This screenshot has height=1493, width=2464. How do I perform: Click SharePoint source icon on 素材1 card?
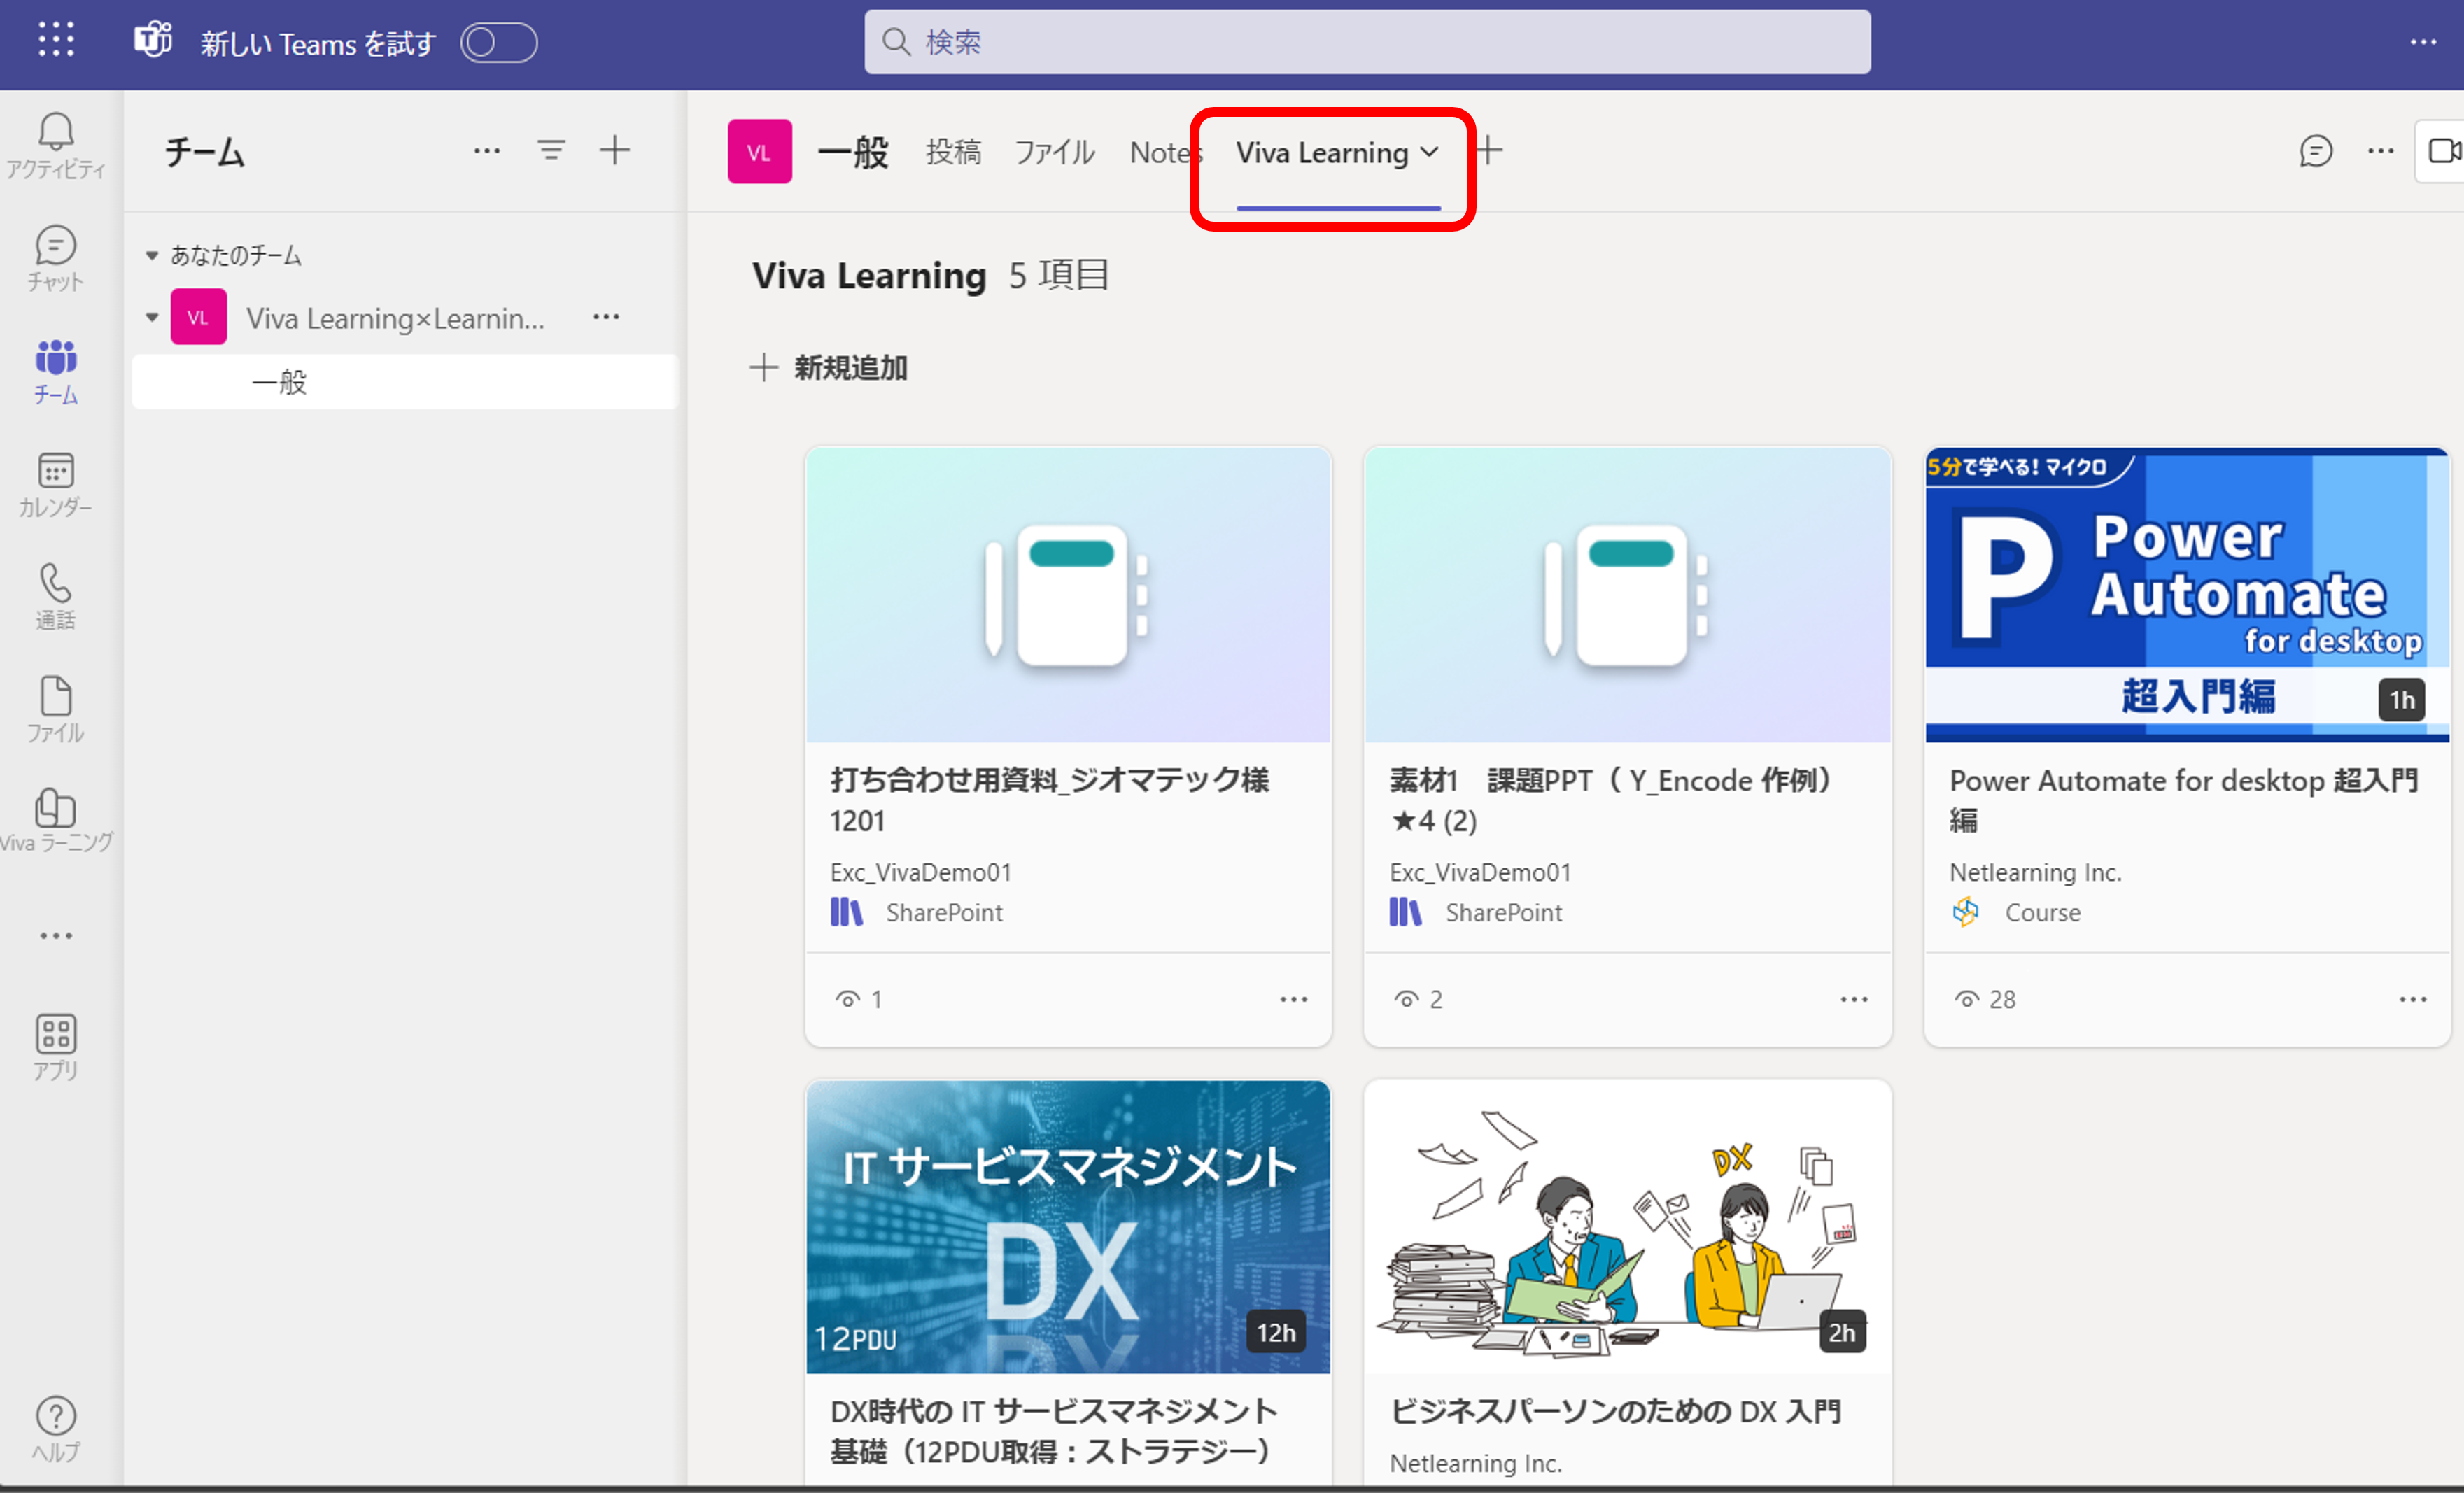tap(1405, 912)
